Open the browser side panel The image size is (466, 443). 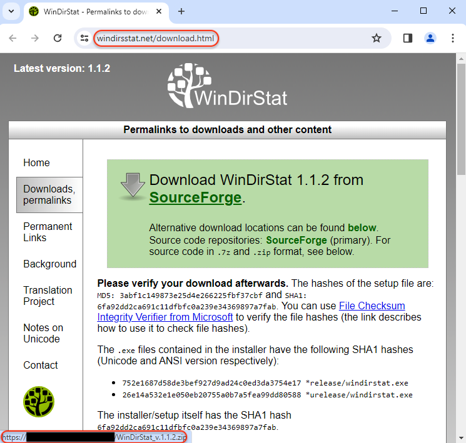click(407, 38)
